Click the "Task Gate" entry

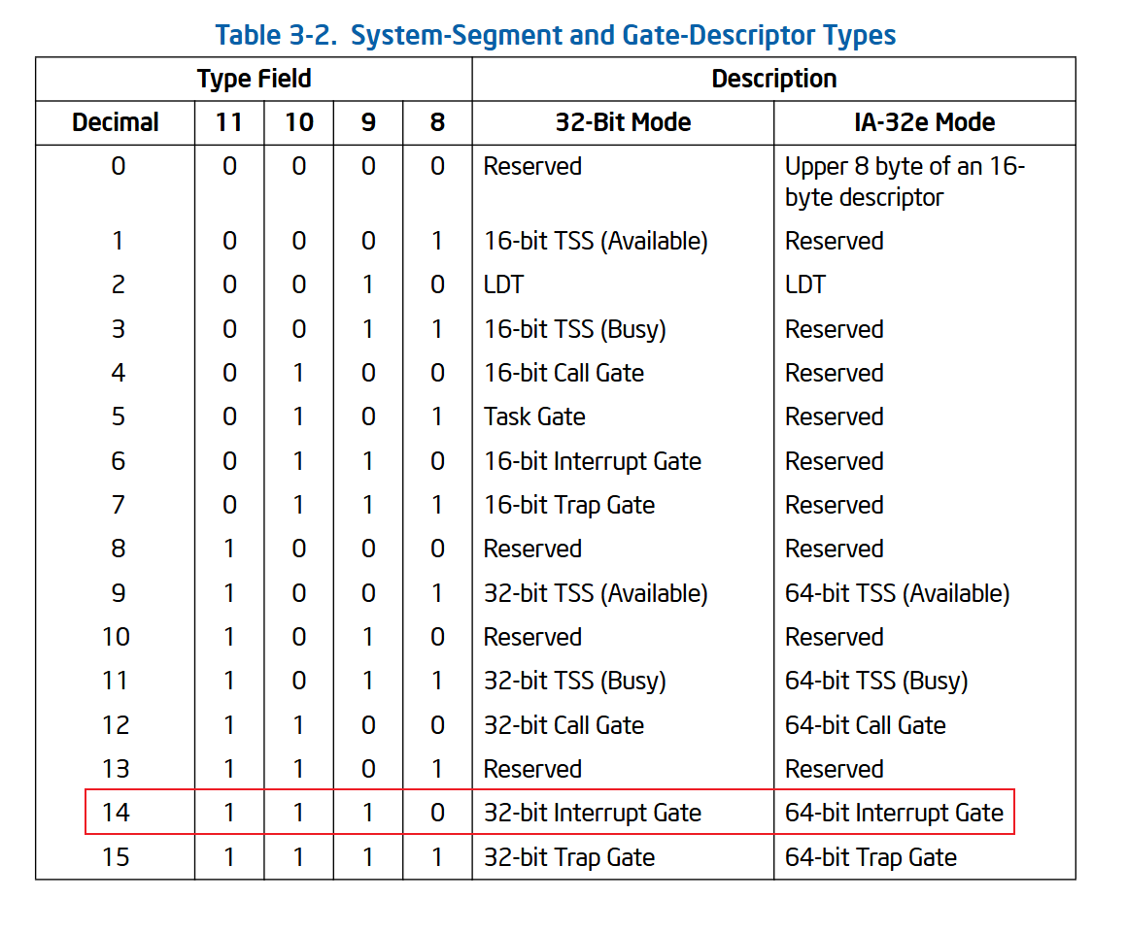pyautogui.click(x=534, y=417)
